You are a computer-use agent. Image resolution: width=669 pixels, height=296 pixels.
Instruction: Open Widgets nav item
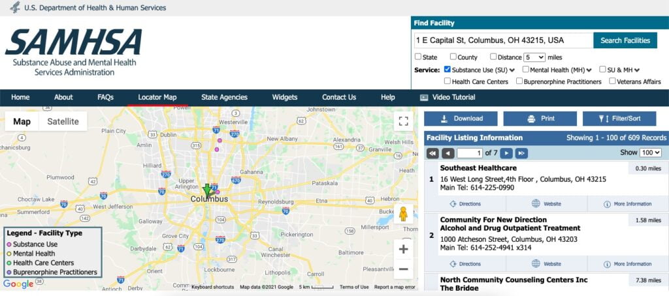[x=285, y=97]
